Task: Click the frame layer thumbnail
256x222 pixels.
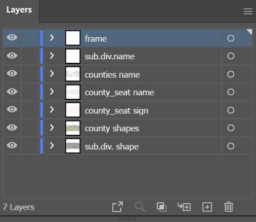Action: (x=73, y=38)
